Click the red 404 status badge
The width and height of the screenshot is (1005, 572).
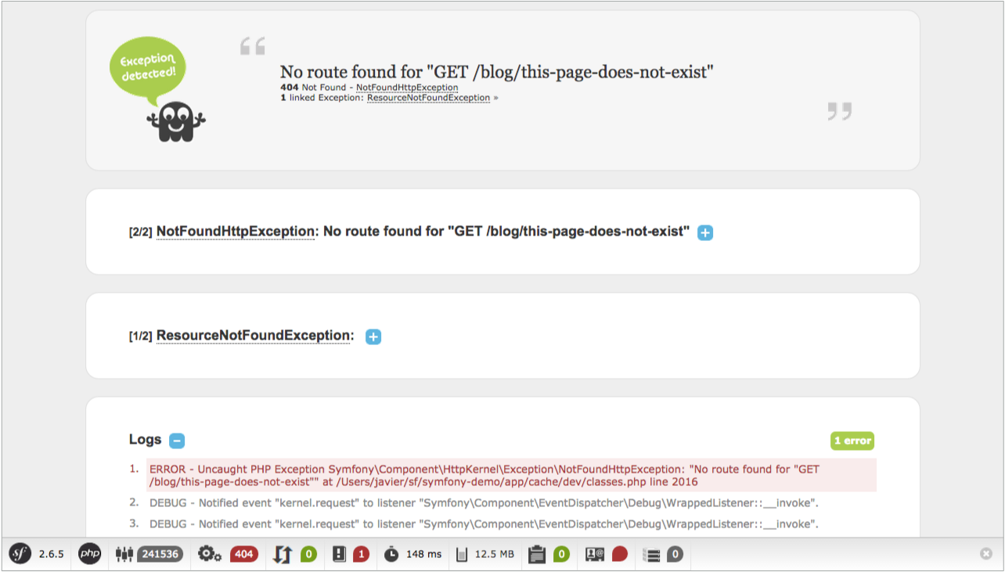tap(244, 554)
